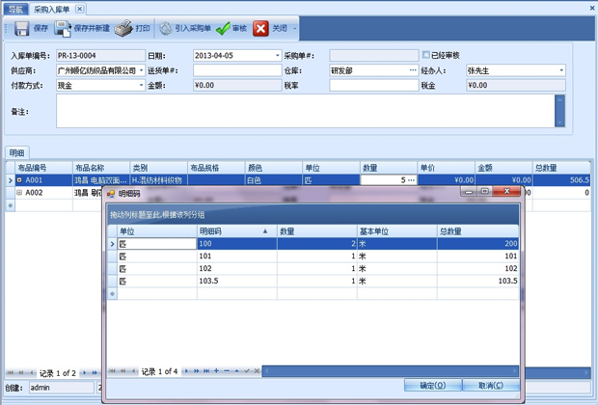
Task: Switch to the 导航 navigation tab
Action: click(x=14, y=9)
